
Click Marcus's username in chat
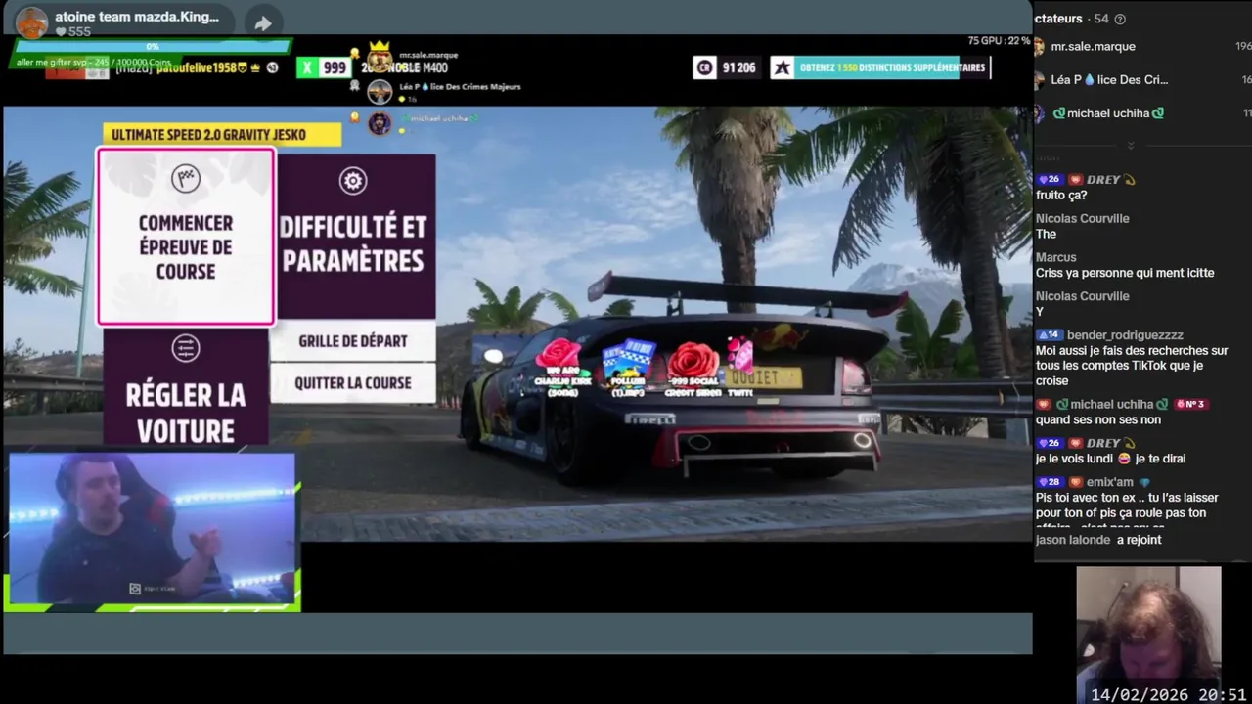click(1056, 257)
